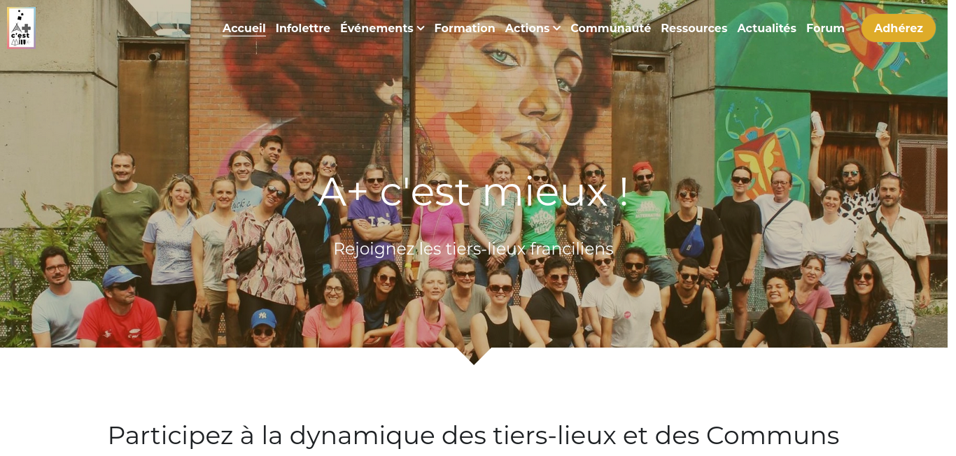This screenshot has height=456, width=956.
Task: Expand the chevron beside Actions
Action: [556, 29]
